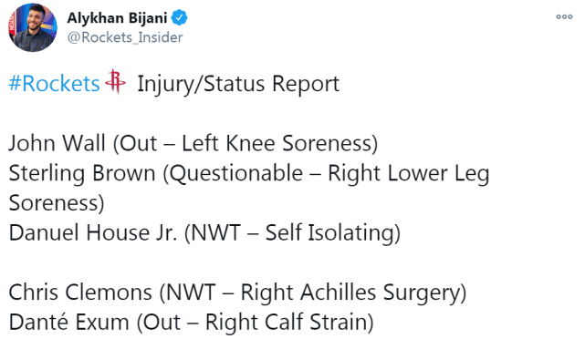Click the blue verified checkmark badge

point(180,17)
